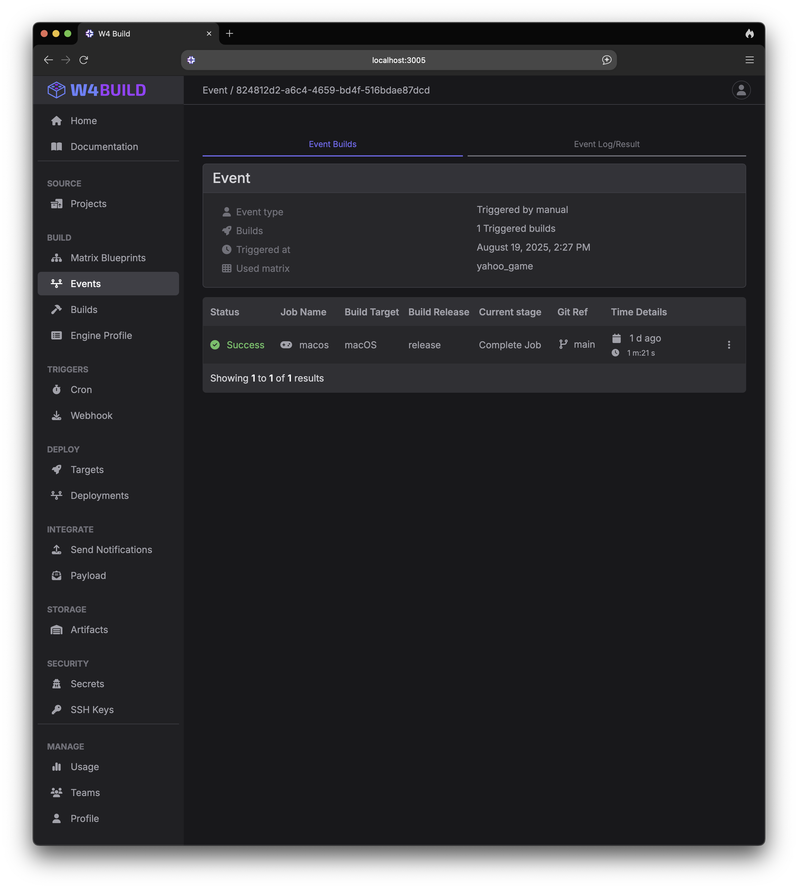The height and width of the screenshot is (889, 798).
Task: Click the git branch icon beside main
Action: tap(563, 344)
